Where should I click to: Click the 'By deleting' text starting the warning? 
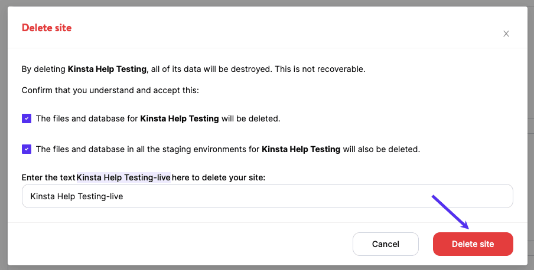(x=43, y=69)
